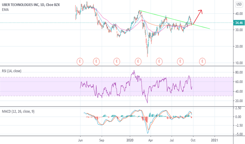Click the Jun date axis label
The image size is (245, 144).
(80, 140)
